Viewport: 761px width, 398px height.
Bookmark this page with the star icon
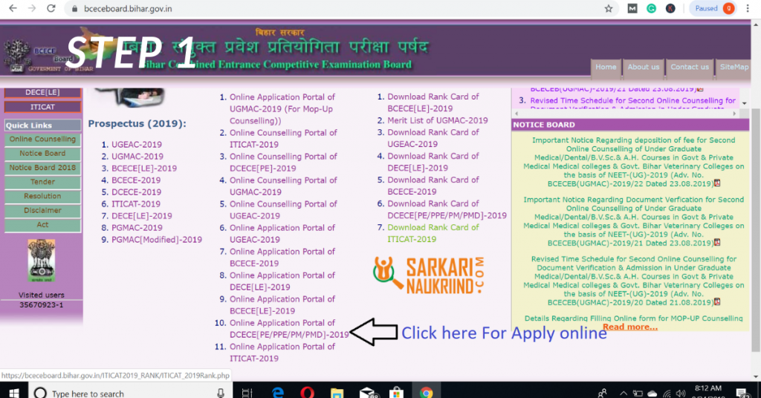[609, 8]
